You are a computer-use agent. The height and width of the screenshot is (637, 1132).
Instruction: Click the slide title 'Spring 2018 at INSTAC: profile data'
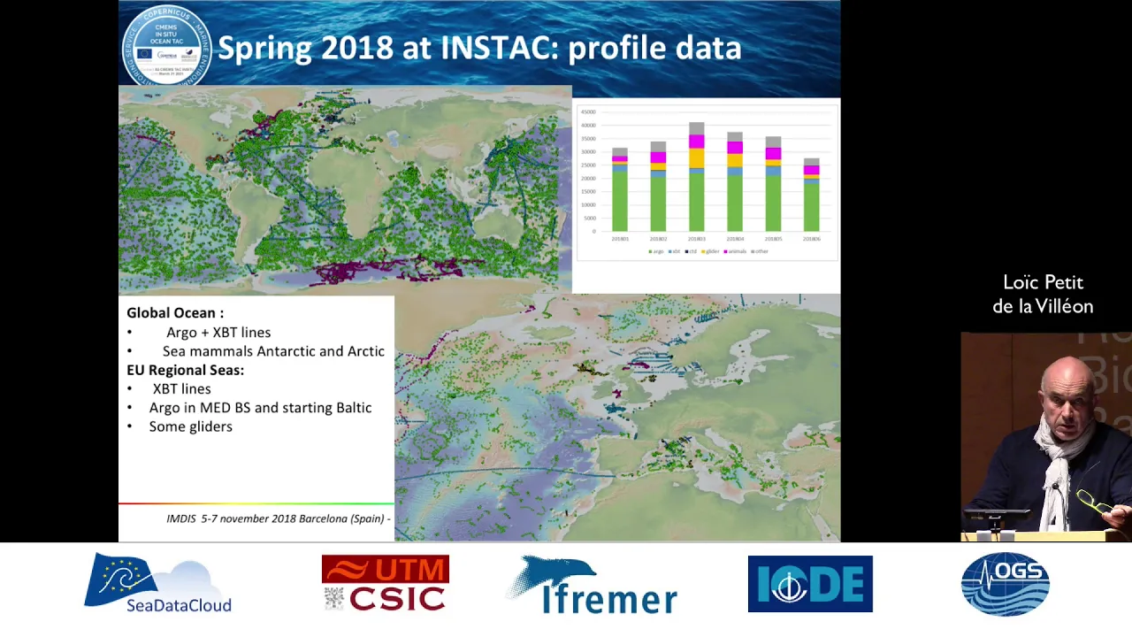pyautogui.click(x=479, y=49)
